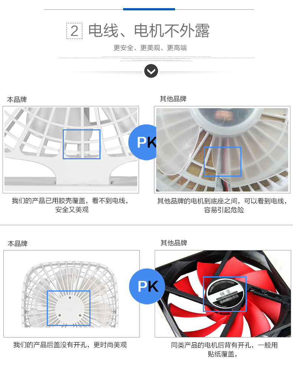Click caption 我们的产品后盖没有开孔
The height and width of the screenshot is (366, 293).
(50, 345)
